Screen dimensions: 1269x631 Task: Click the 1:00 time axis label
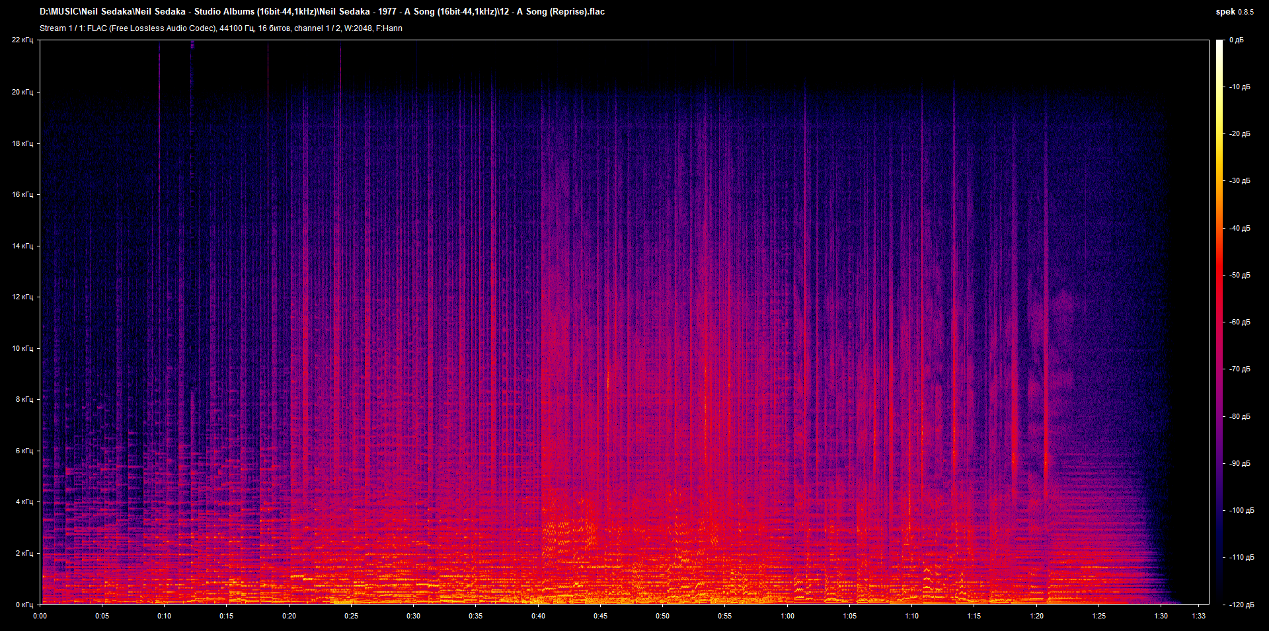(x=788, y=616)
